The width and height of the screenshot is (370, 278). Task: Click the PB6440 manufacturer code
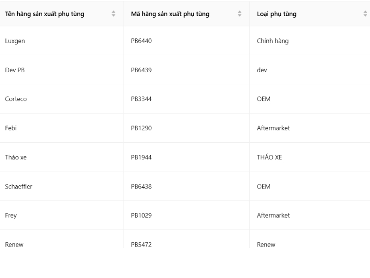(141, 41)
